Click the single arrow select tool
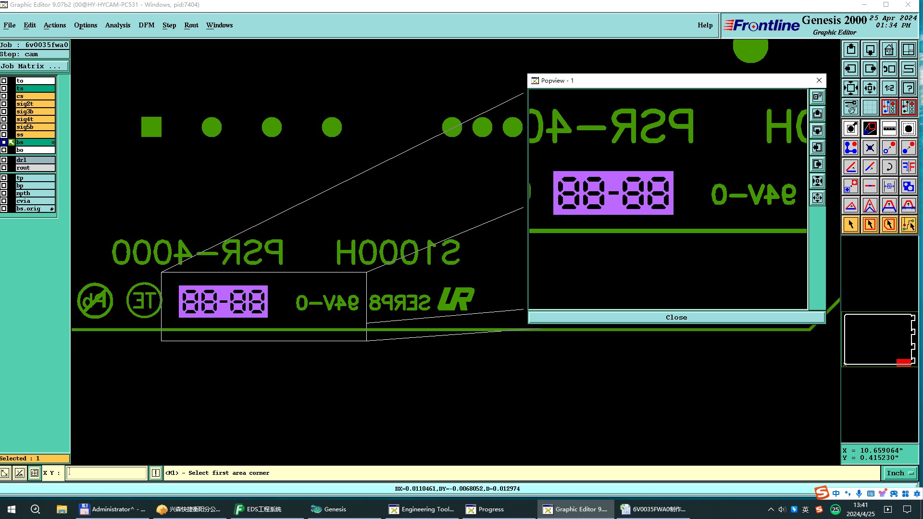The image size is (923, 519). coord(851,224)
